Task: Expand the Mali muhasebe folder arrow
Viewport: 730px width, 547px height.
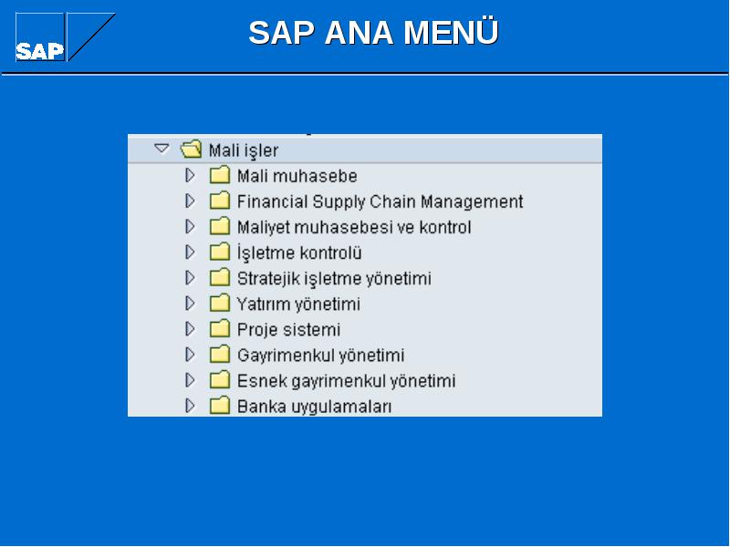Action: (190, 175)
